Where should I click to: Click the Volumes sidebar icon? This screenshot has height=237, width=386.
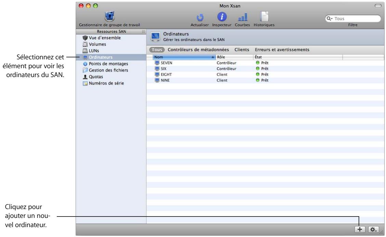[85, 44]
